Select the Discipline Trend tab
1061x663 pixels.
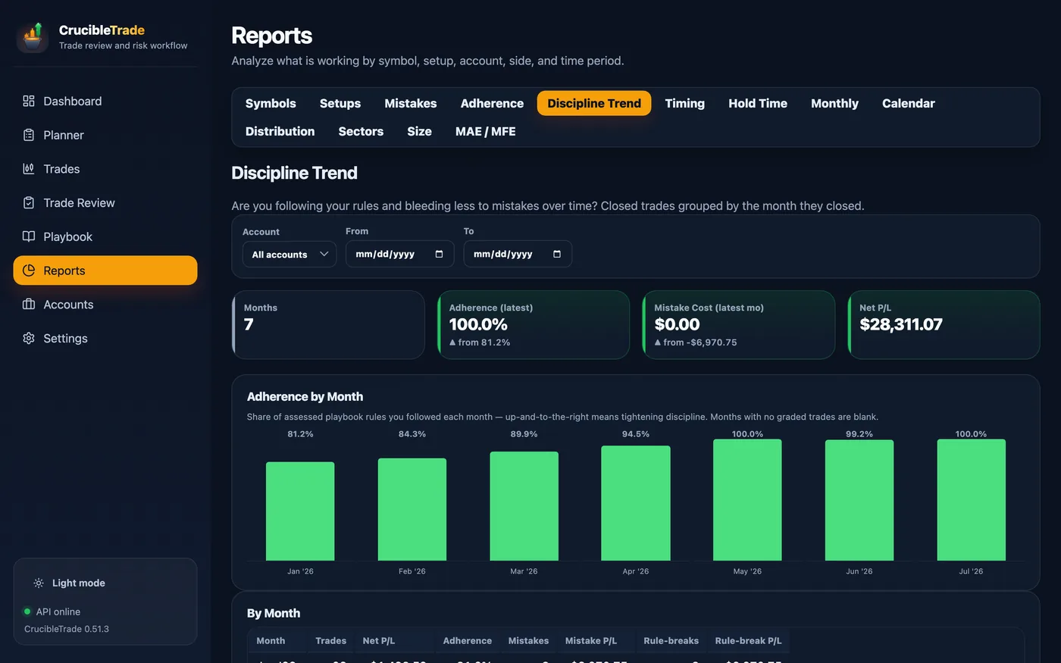594,103
